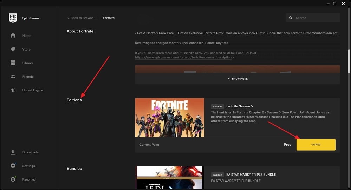Click the Store tag icon
The image size is (351, 190).
13,49
